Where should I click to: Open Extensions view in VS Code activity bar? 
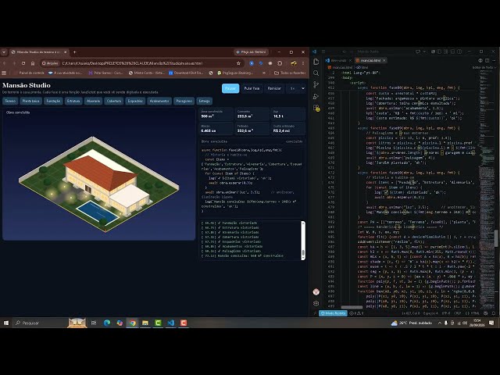[316, 108]
